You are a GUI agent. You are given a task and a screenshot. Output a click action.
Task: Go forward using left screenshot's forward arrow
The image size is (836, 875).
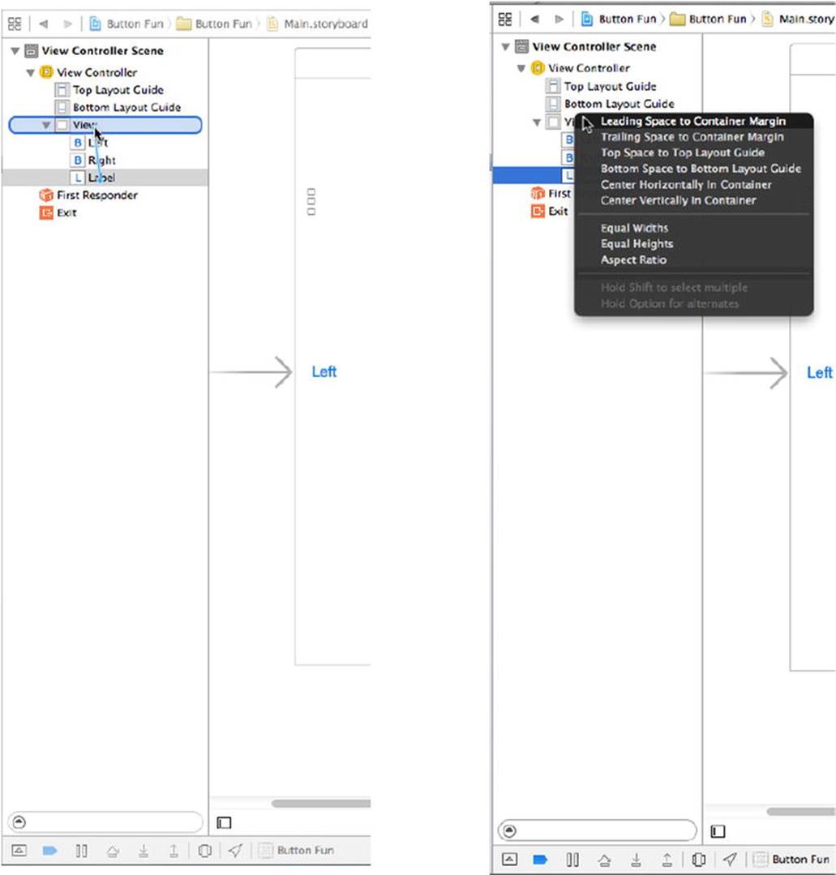(x=67, y=24)
